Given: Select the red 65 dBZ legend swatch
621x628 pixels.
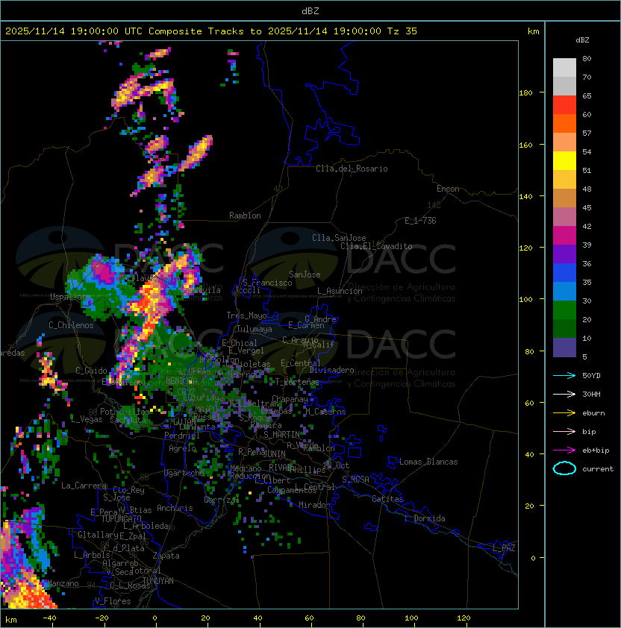Looking at the screenshot, I should pos(564,104).
